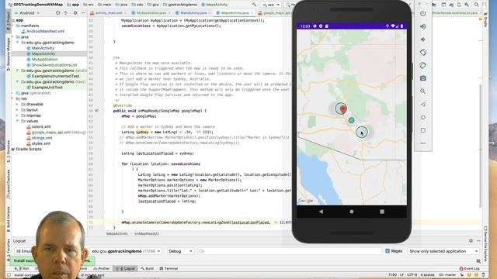Click the emulator power button
497x279 pixels.
pyautogui.click(x=422, y=14)
